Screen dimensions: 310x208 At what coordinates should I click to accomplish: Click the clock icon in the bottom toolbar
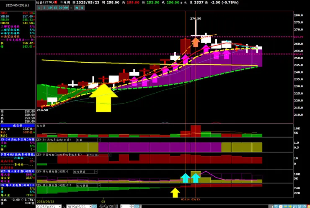tap(281, 206)
